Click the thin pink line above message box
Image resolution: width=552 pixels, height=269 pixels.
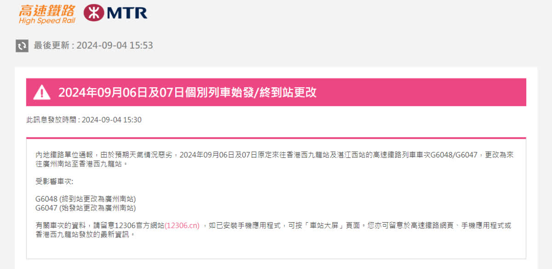tap(276, 138)
